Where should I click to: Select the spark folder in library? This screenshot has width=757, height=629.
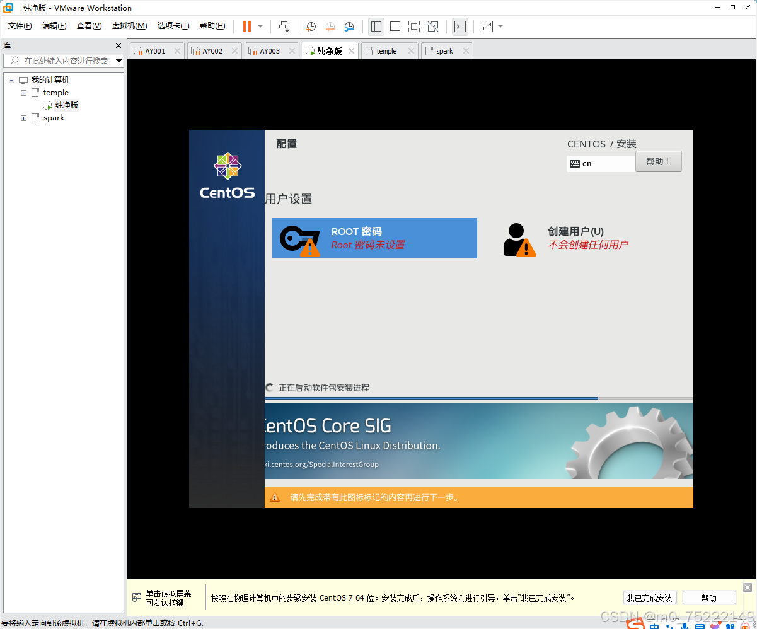(x=54, y=118)
